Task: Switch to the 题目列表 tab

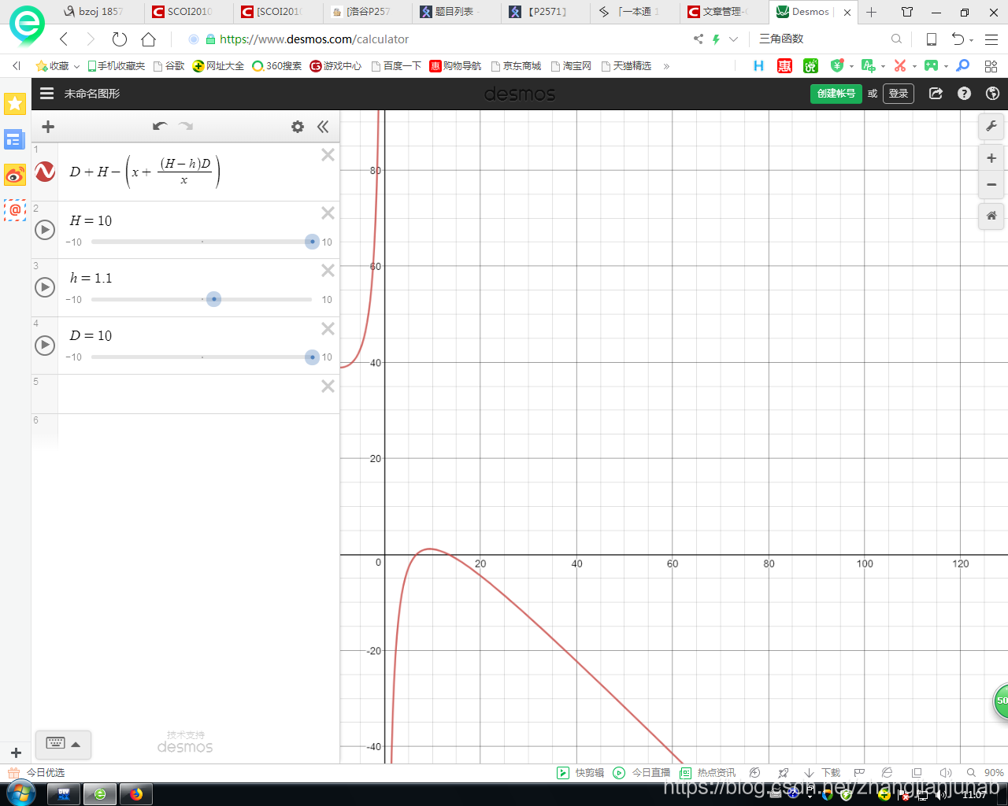Action: coord(457,12)
